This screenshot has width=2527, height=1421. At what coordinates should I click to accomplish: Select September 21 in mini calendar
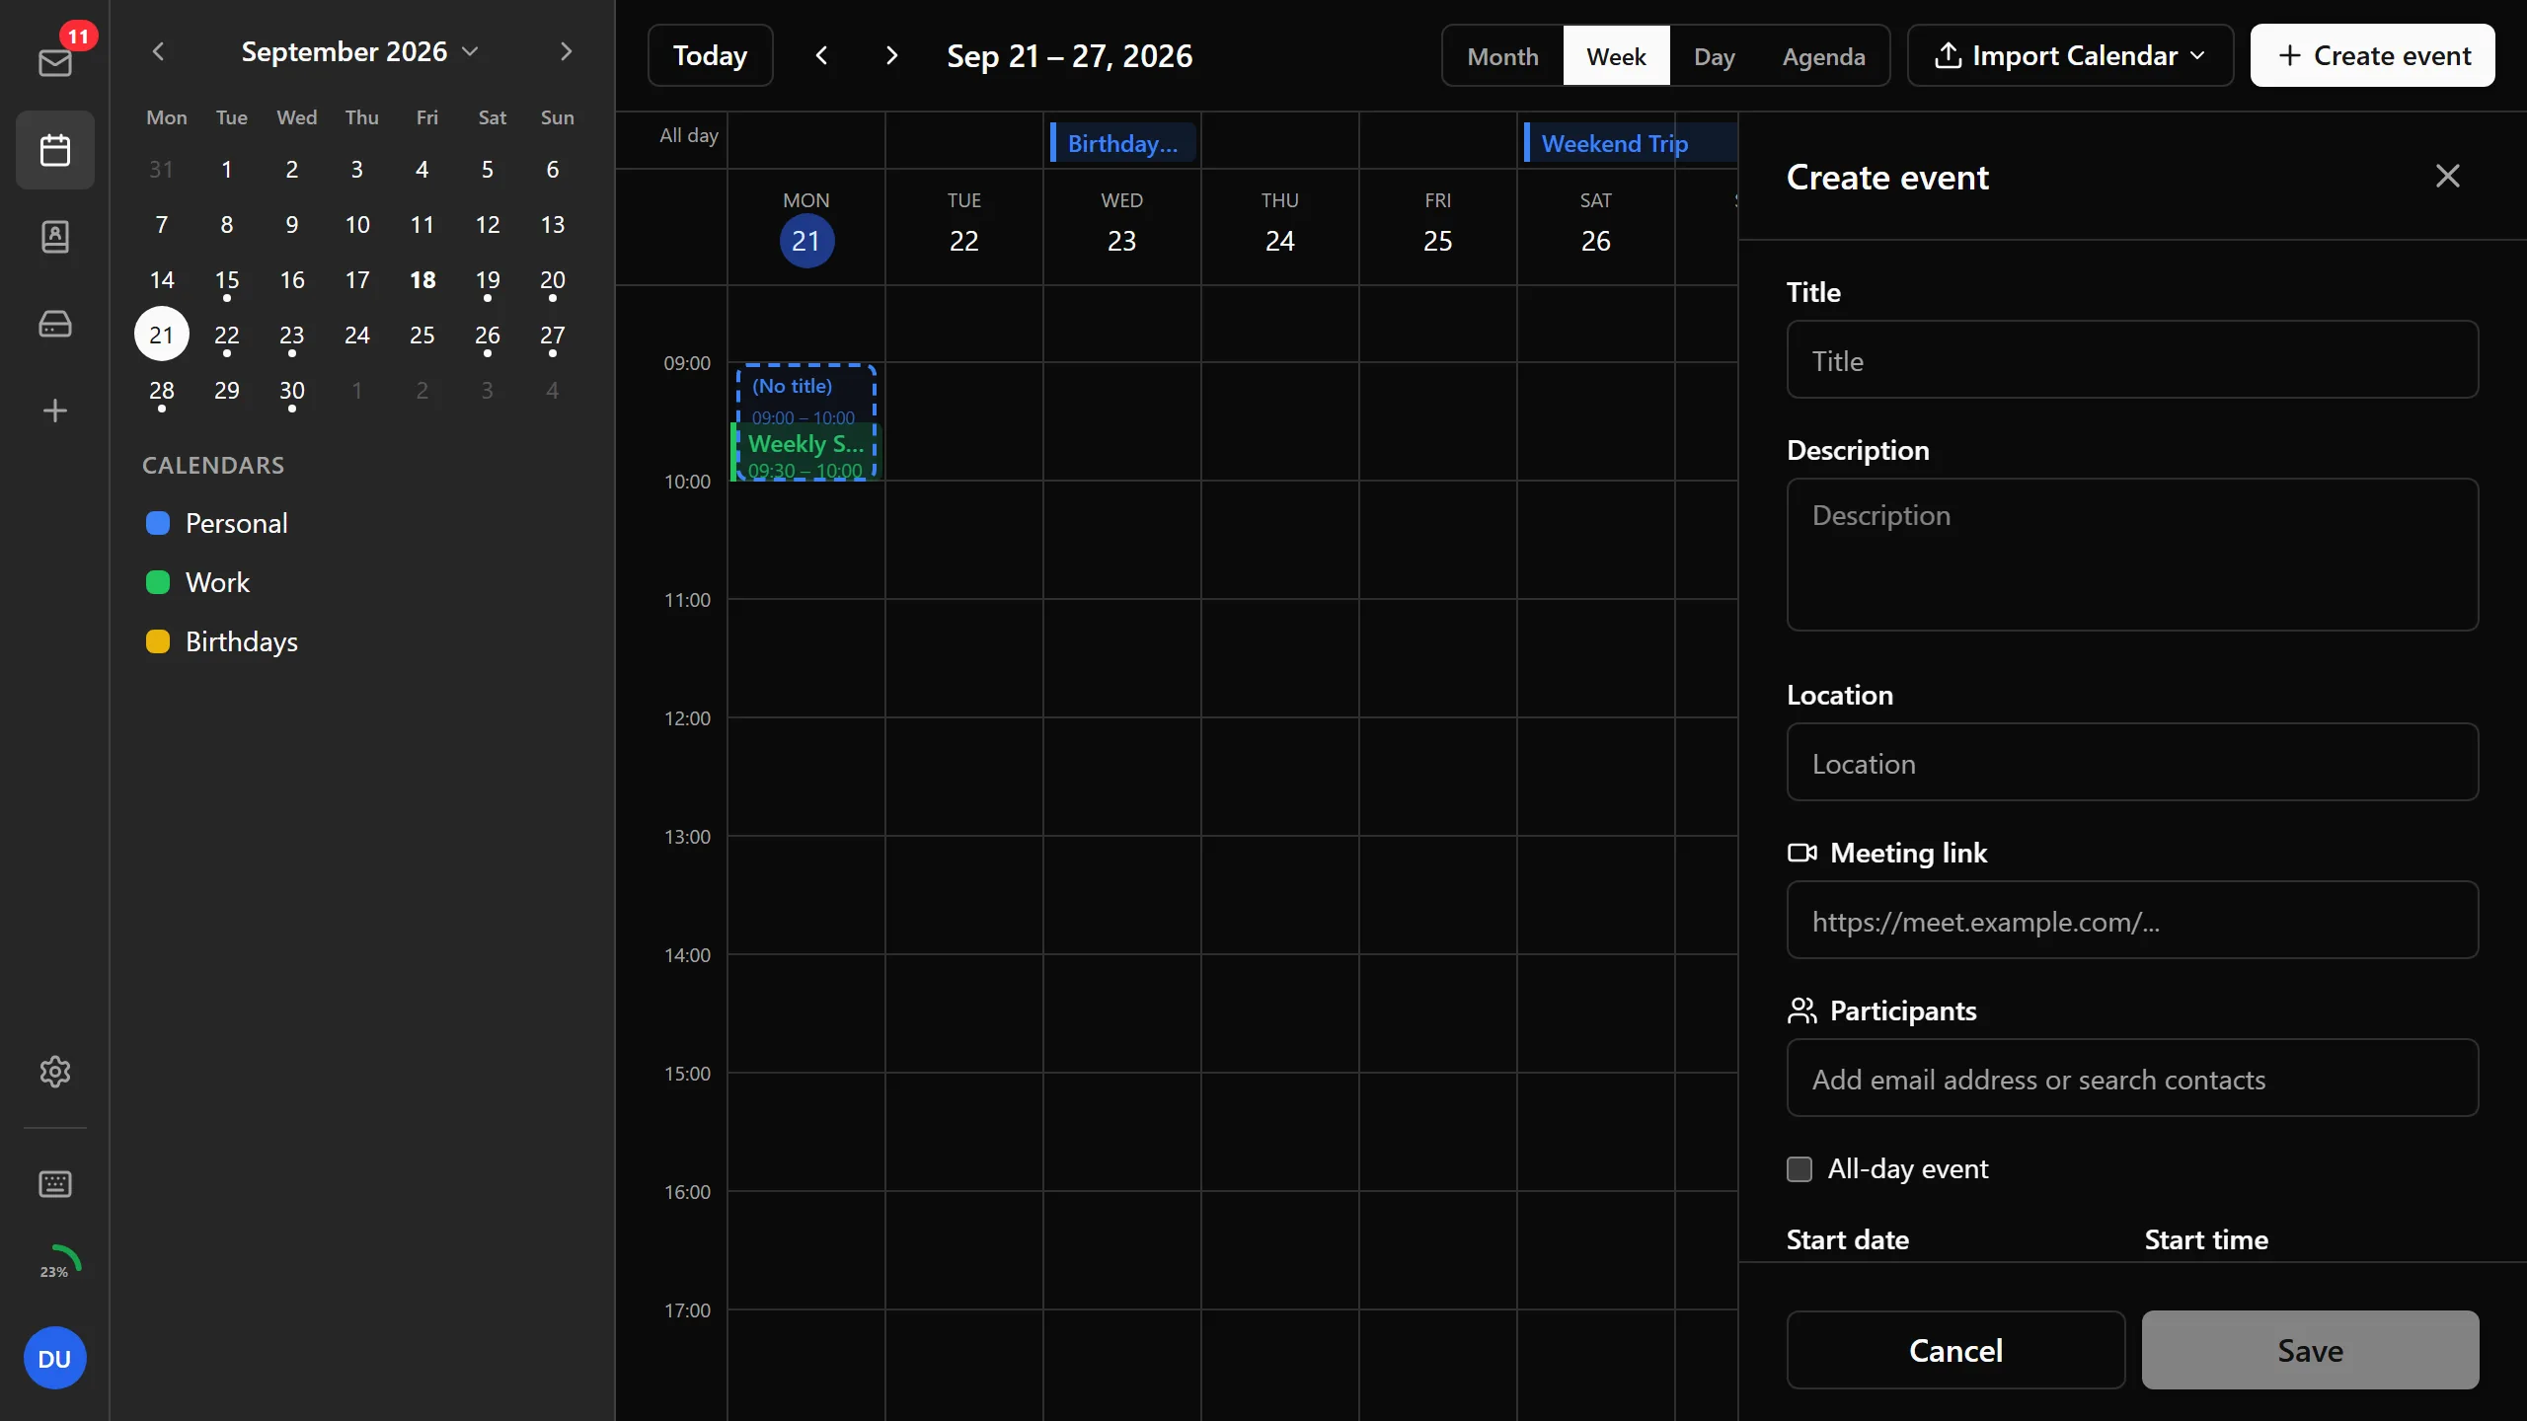(x=162, y=336)
